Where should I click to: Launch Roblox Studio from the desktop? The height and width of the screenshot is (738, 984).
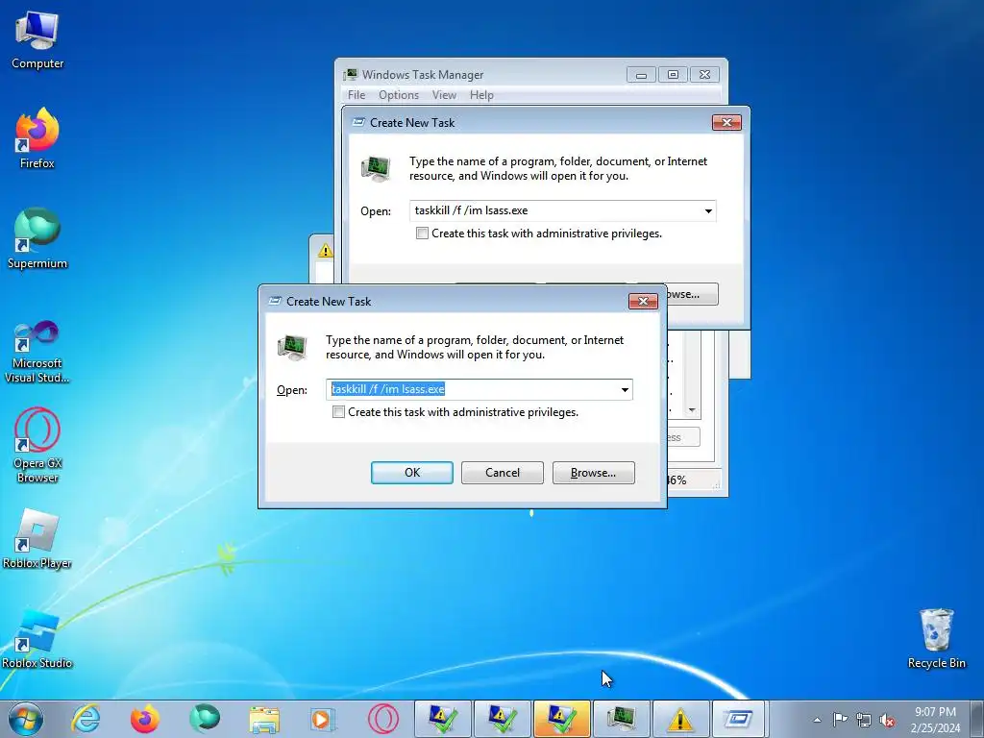point(37,639)
